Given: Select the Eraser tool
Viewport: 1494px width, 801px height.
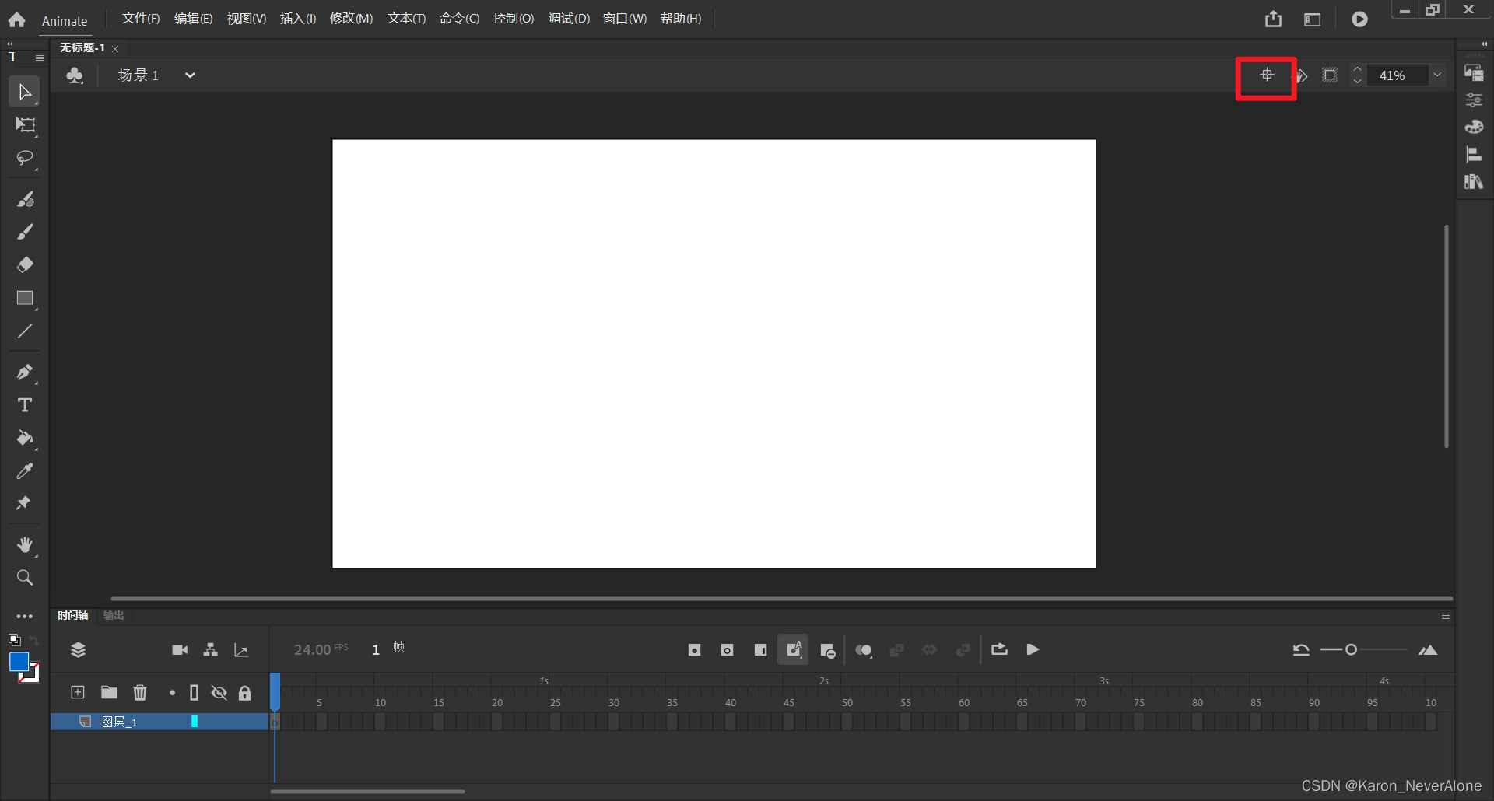Looking at the screenshot, I should click(x=25, y=265).
